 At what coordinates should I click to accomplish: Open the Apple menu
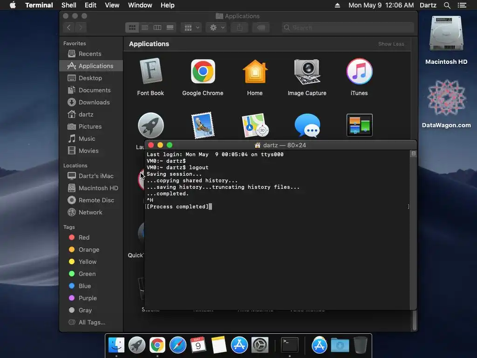(x=13, y=5)
